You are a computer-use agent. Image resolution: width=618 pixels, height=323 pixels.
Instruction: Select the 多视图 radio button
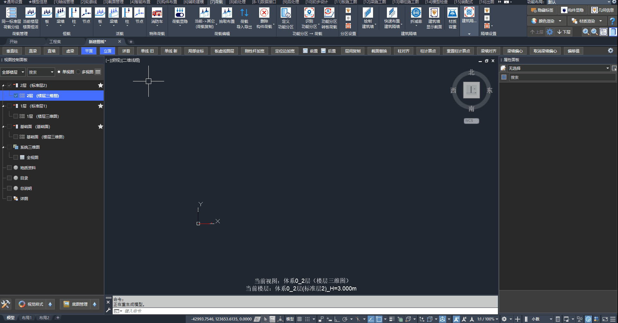(78, 72)
